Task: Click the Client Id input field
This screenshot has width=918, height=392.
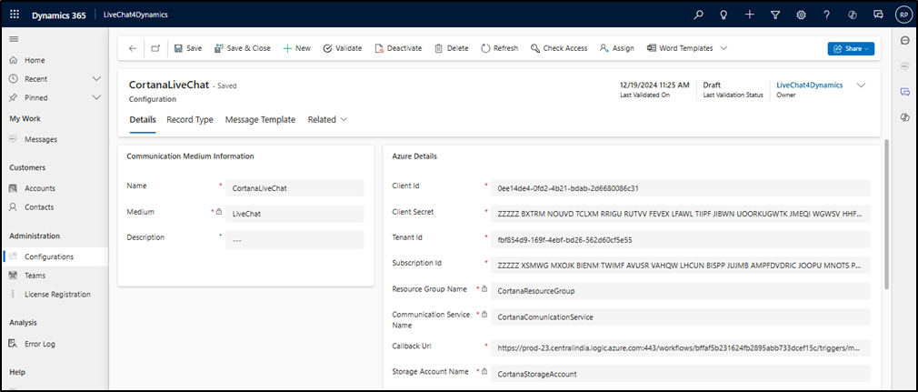Action: (x=680, y=188)
